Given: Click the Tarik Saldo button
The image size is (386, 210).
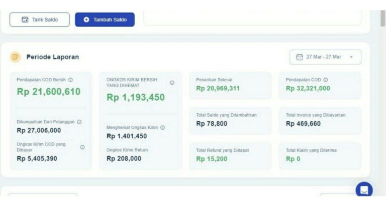Looking at the screenshot, I should (x=39, y=20).
